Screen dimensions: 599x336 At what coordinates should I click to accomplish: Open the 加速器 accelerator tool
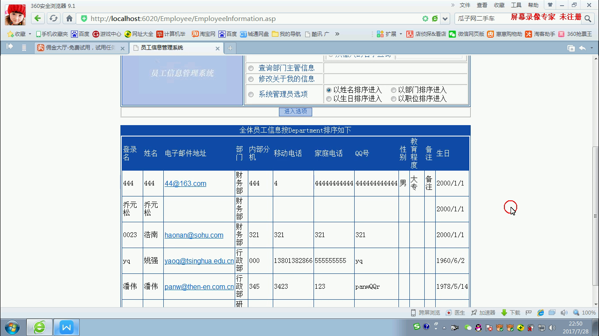[483, 312]
